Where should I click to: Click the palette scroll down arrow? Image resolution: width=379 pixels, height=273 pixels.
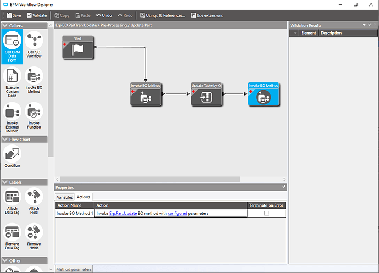coord(51,269)
